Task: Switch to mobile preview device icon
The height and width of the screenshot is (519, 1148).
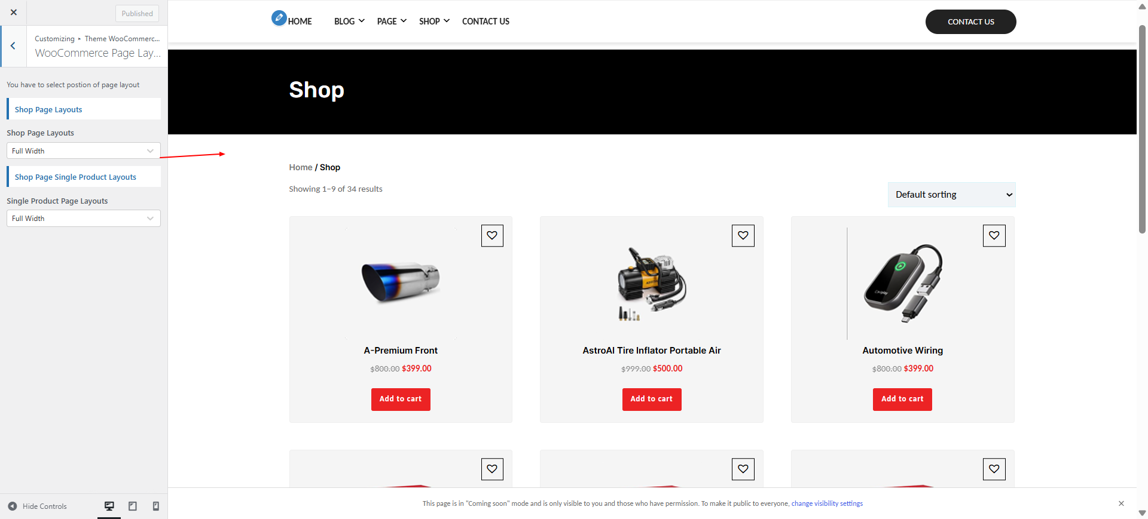Action: click(155, 506)
